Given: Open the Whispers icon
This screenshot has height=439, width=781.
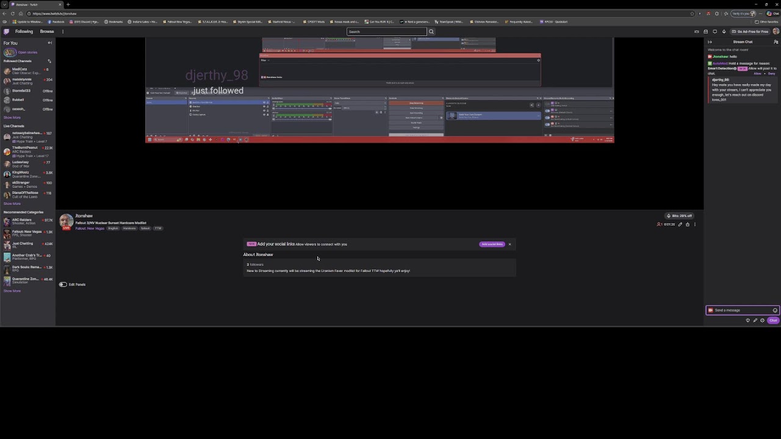Looking at the screenshot, I should (x=715, y=32).
